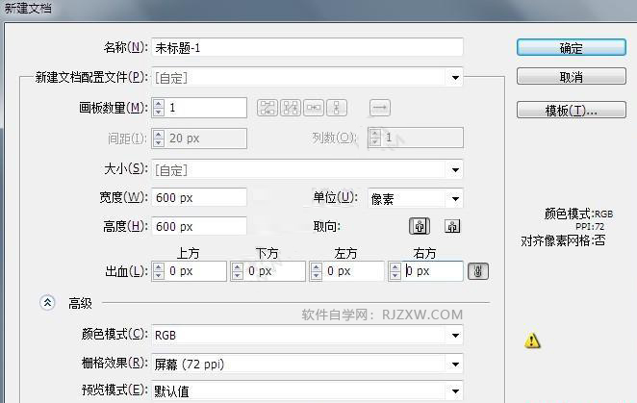Click the 新建文档 dialog title
Screen dimensions: 637x403
click(28, 8)
